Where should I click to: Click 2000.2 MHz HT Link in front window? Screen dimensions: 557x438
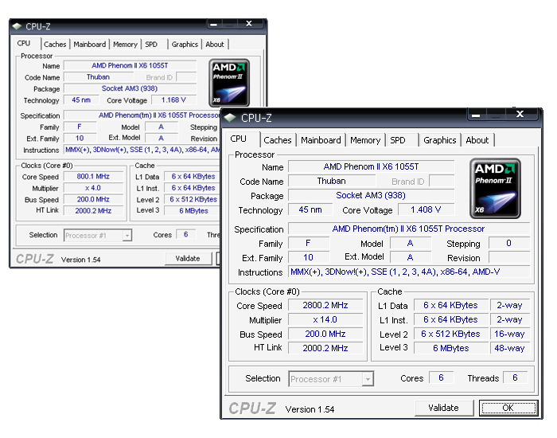325,348
